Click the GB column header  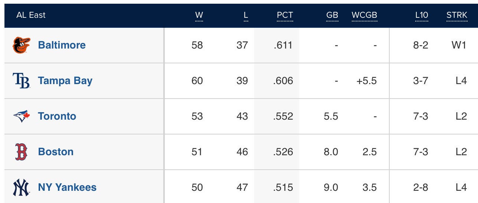pos(332,15)
